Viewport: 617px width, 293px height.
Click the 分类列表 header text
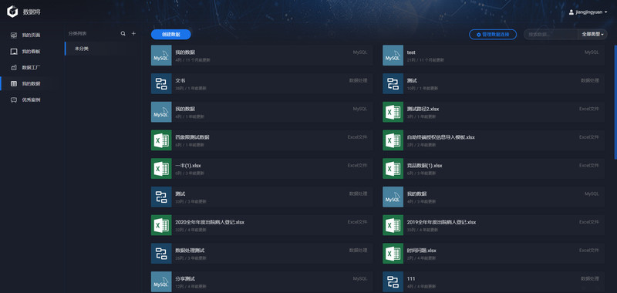click(x=77, y=34)
